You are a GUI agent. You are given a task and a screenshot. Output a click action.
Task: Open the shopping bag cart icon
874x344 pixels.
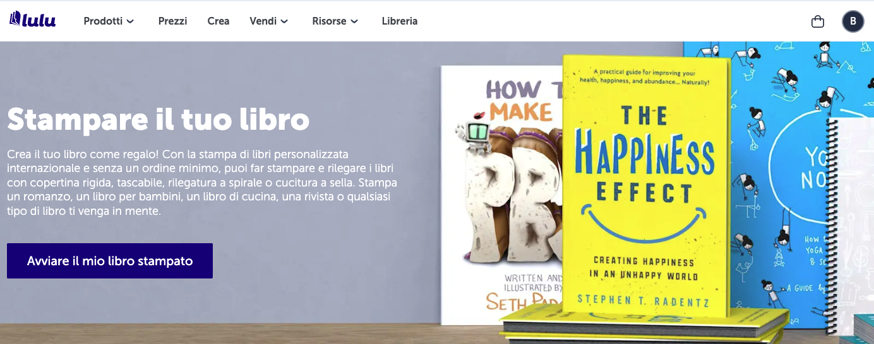(x=818, y=21)
